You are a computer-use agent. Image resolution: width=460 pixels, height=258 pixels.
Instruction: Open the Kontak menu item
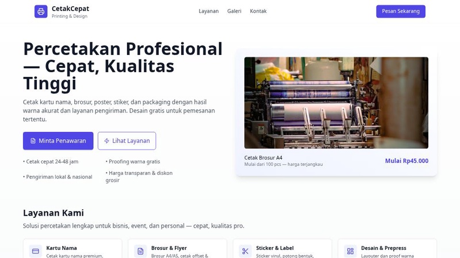click(258, 11)
